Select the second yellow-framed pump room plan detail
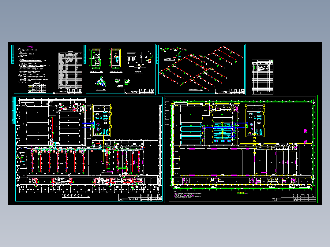The height and width of the screenshot is (247, 330). tap(115, 59)
